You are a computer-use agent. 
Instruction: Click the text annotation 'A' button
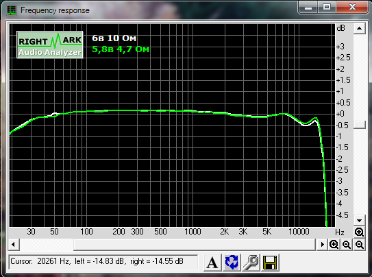tap(212, 262)
